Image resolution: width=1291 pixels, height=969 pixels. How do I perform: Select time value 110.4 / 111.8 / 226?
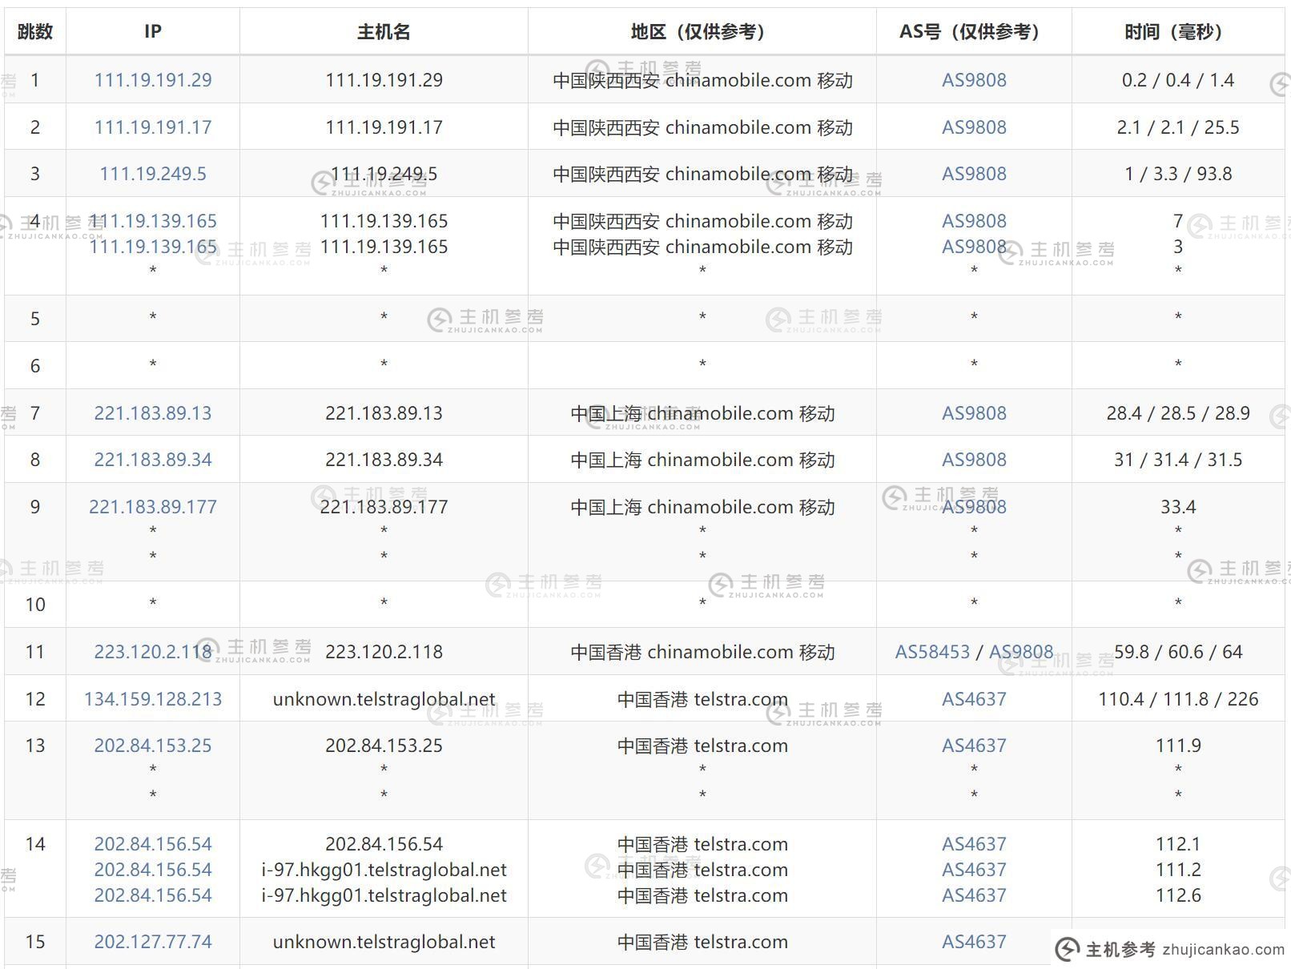tap(1178, 699)
